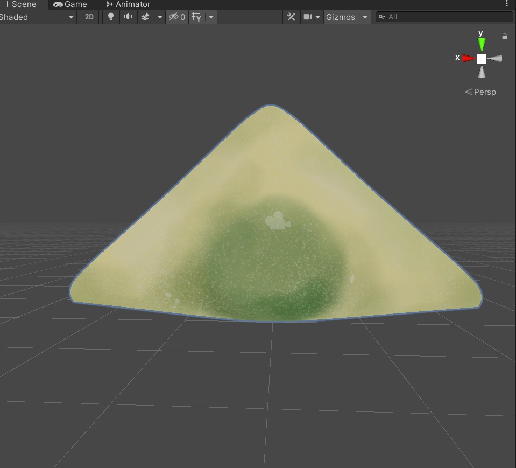Toggle hidden objects visibility eye icon
516x468 pixels.
177,17
